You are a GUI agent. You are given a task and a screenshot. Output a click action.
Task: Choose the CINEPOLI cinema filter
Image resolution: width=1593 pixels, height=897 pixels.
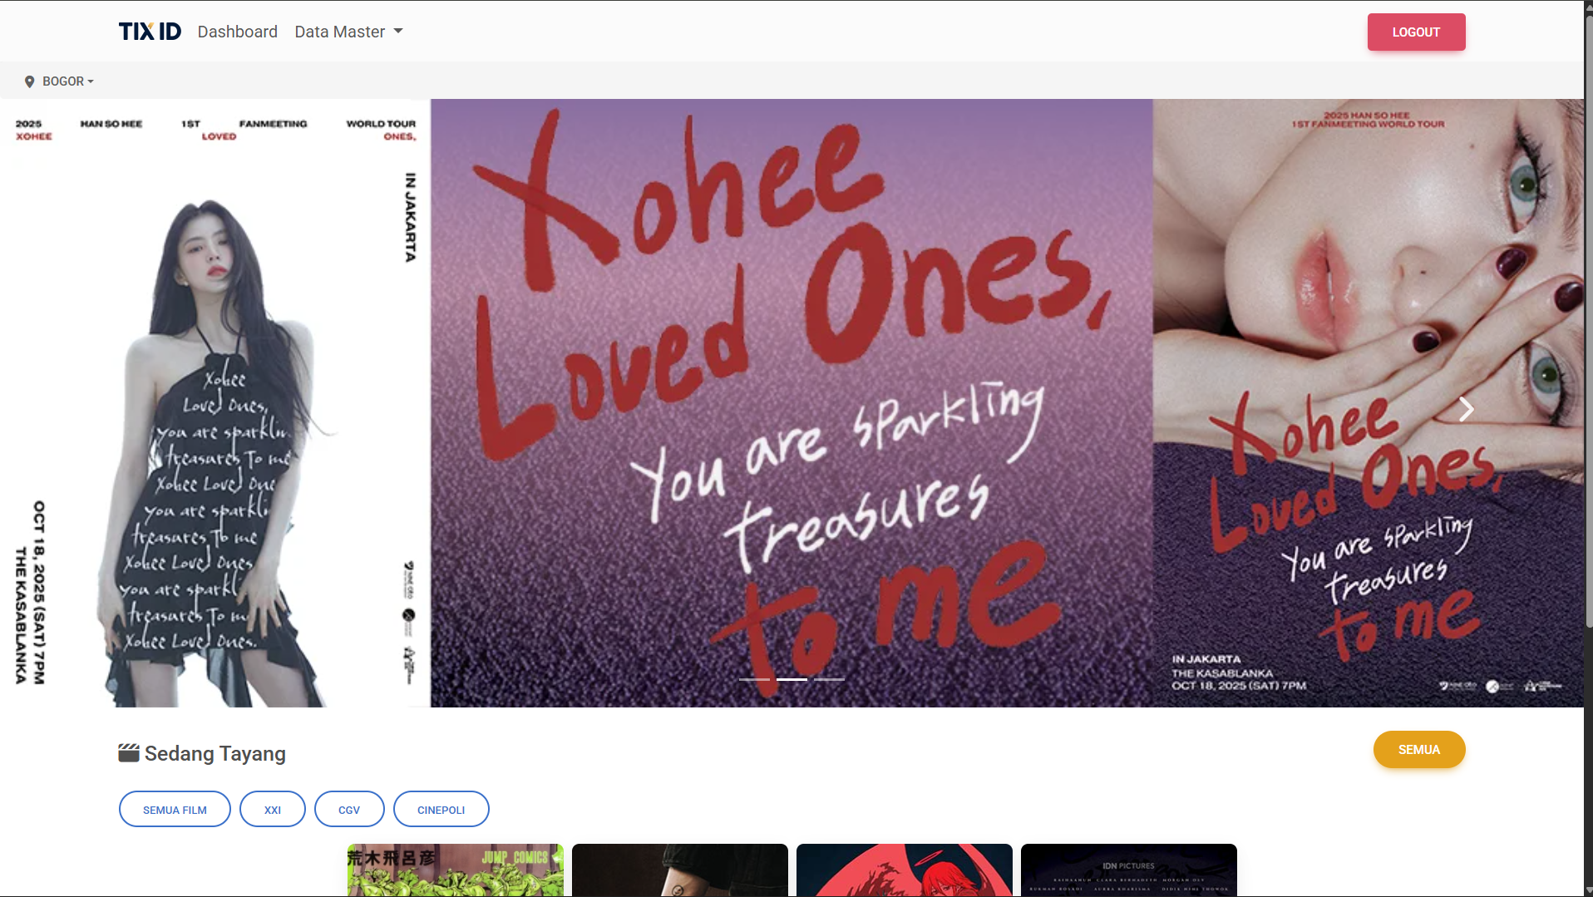click(x=441, y=810)
